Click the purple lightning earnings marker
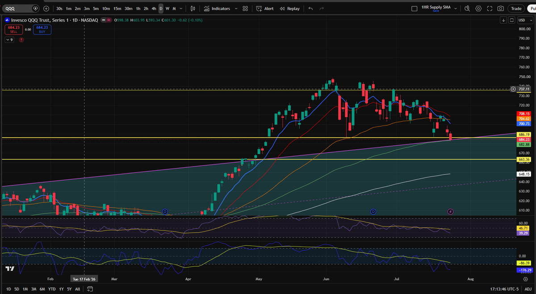Viewport: 536px width, 294px height. [450, 211]
